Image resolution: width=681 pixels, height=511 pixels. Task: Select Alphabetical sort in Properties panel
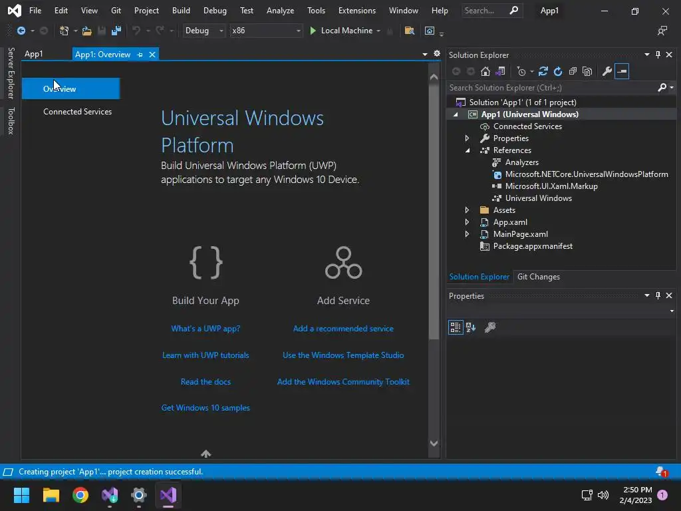tap(471, 327)
